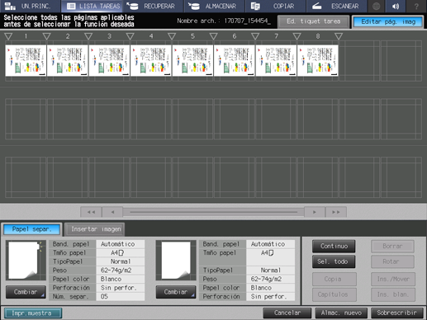427x320 pixels.
Task: Open the ESCANEAR tab
Action: [x=336, y=6]
